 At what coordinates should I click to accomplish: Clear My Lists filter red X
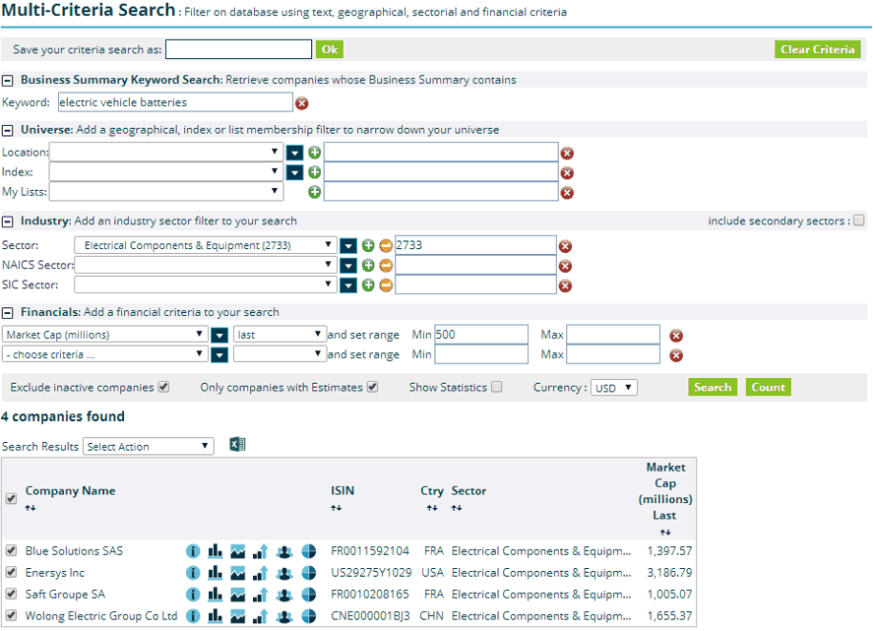point(567,193)
